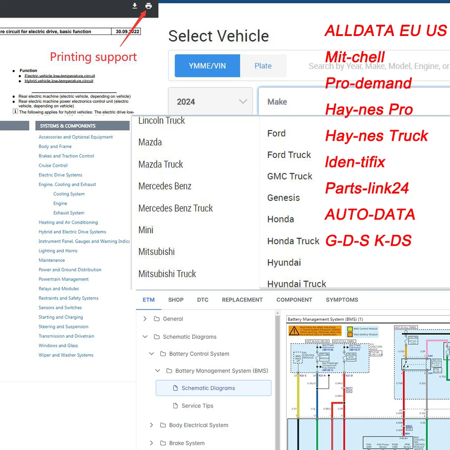This screenshot has width=450, height=450.
Task: Collapse the top Schematic Diagrams node
Action: tap(145, 337)
